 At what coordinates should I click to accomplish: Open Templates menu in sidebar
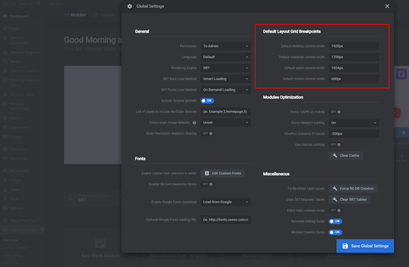pos(22,158)
